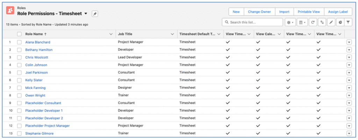Image resolution: width=358 pixels, height=140 pixels.
Task: Tick checkbox for Joel Parkinson row
Action: tap(20, 72)
